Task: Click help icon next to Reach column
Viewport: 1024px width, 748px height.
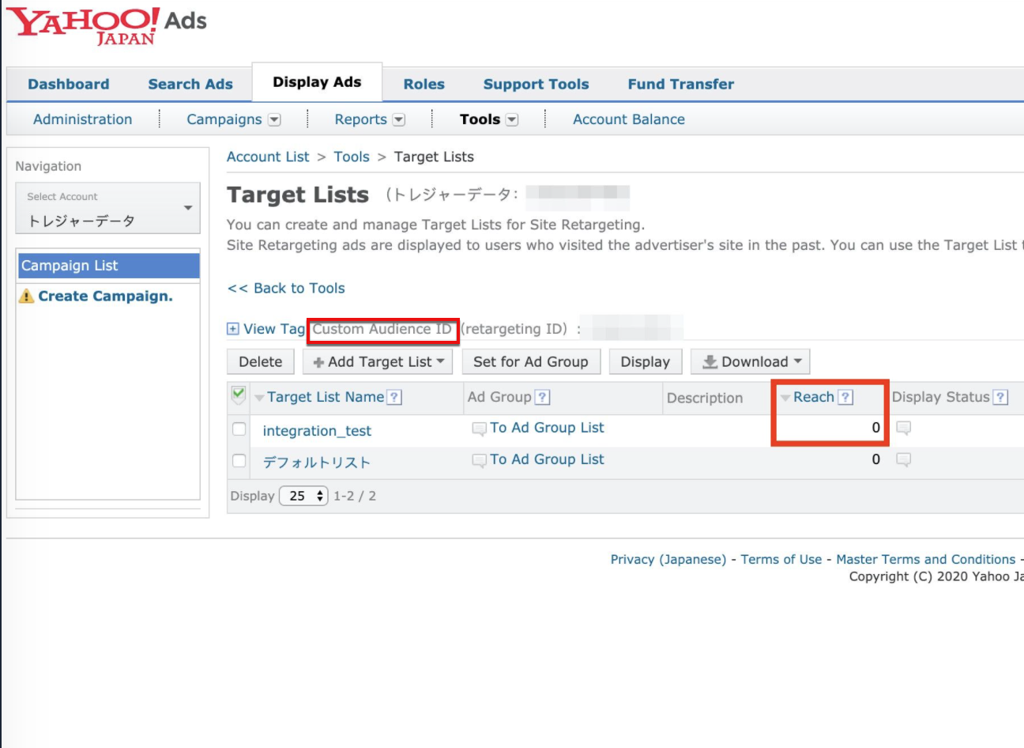Action: [845, 397]
